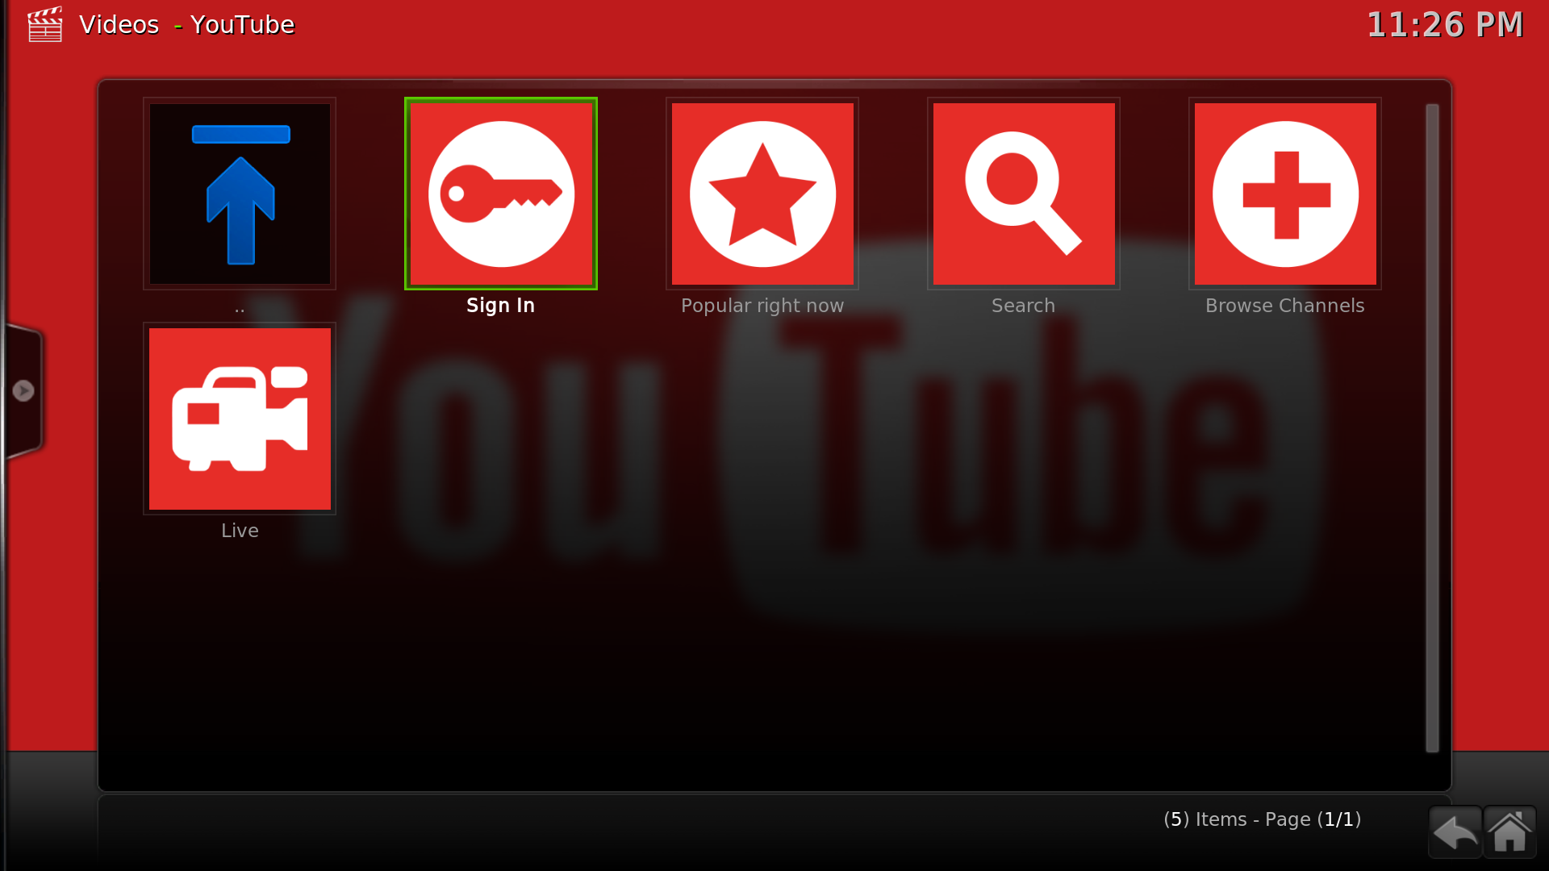Click the "Sign In" label

pyautogui.click(x=501, y=306)
